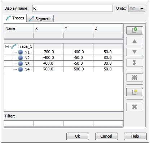Click the Y filter input field
This screenshot has width=150, height=143.
tap(78, 123)
